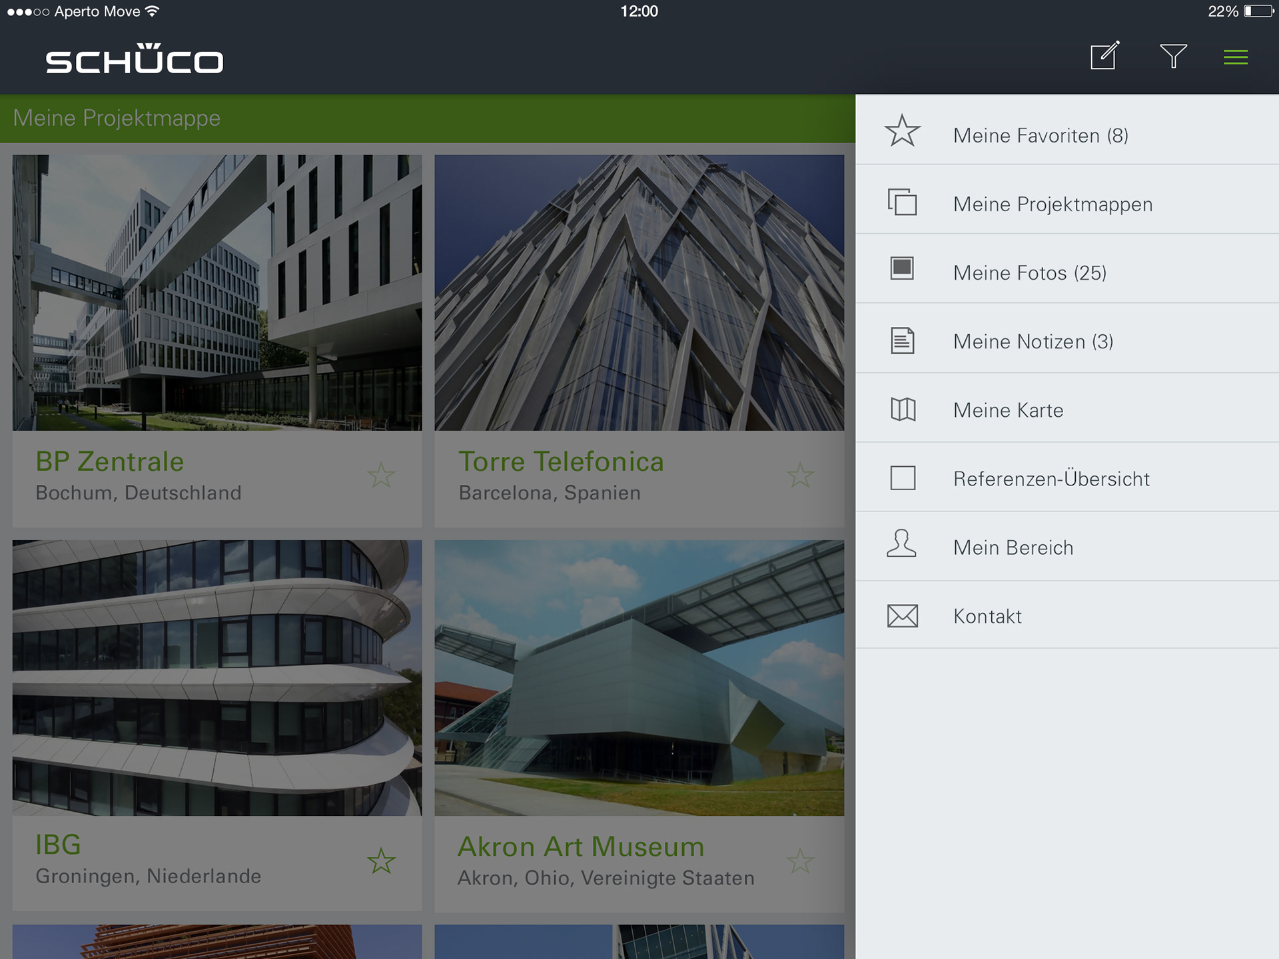Go to Referenzen-Übersicht menu entry
1279x959 pixels.
[x=1067, y=477]
